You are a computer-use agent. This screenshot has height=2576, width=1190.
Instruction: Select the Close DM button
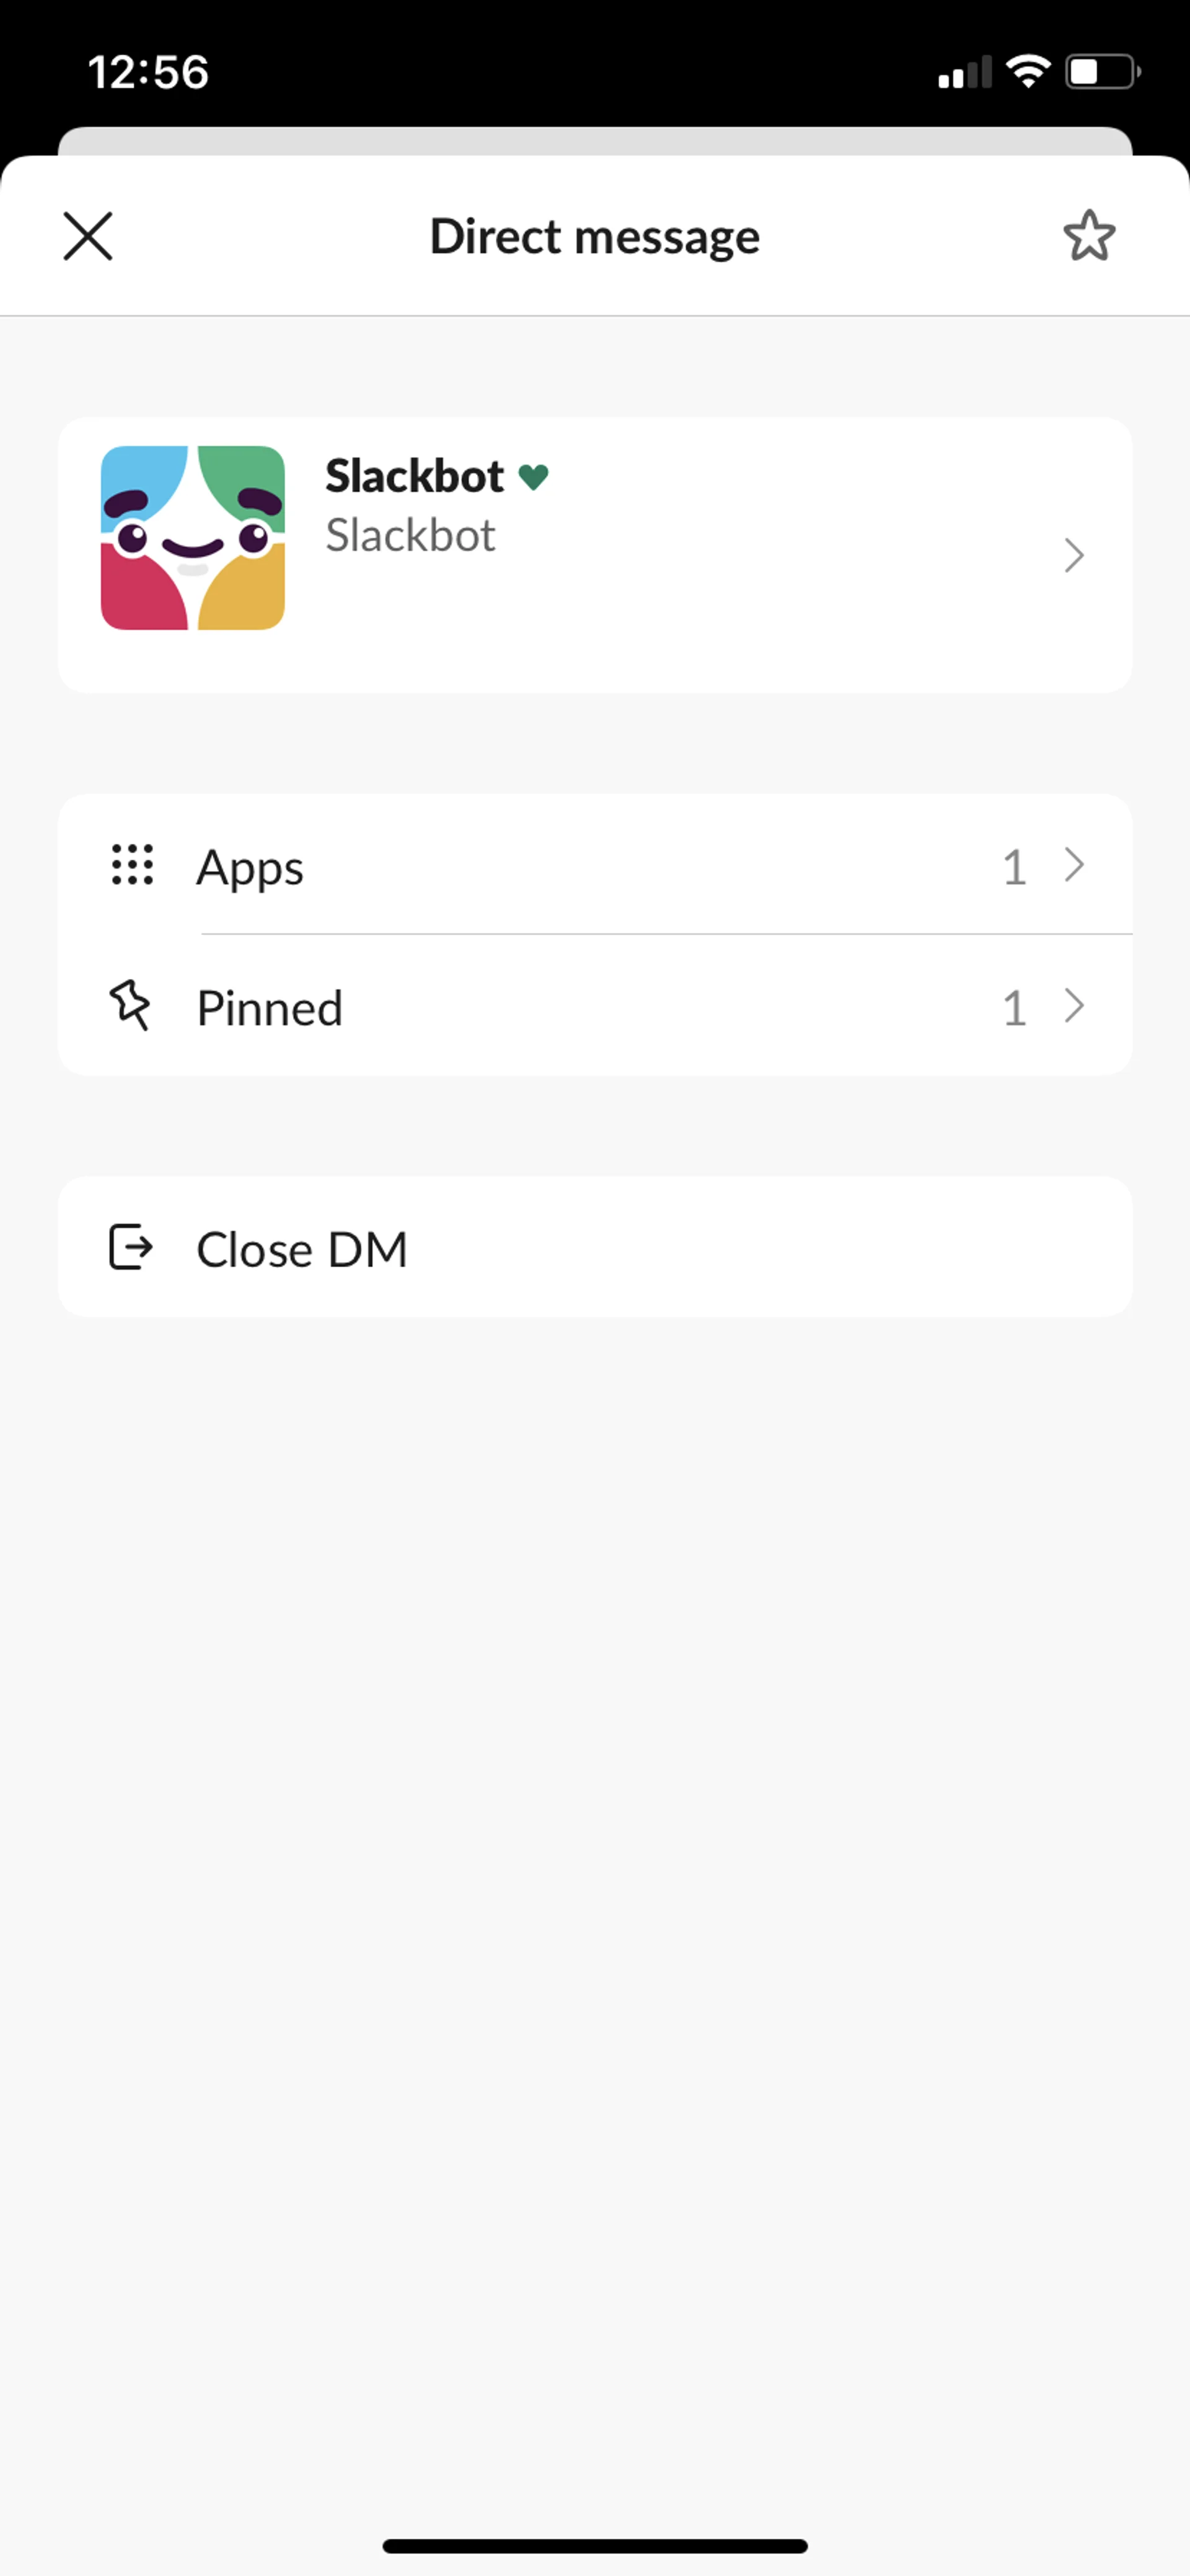(x=594, y=1248)
